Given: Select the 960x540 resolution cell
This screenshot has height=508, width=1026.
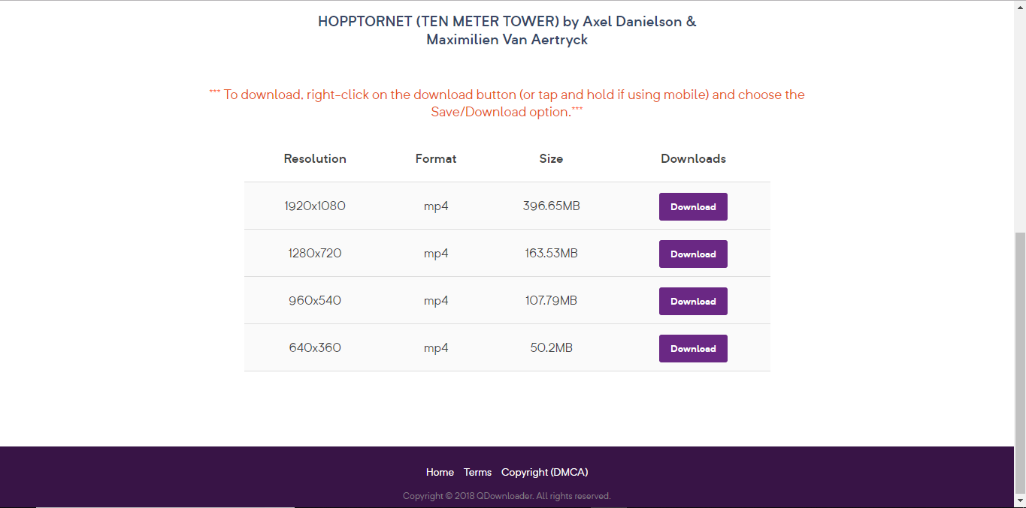Looking at the screenshot, I should [315, 300].
